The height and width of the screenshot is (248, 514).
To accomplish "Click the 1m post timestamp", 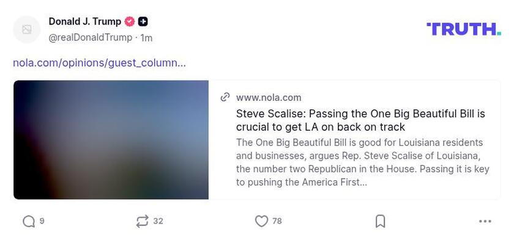I will click(146, 38).
